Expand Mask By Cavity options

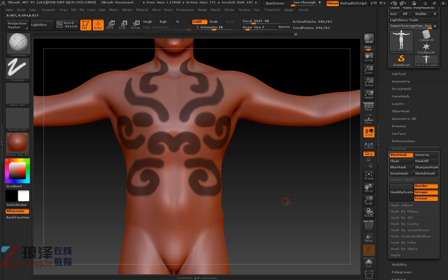[x=404, y=224]
